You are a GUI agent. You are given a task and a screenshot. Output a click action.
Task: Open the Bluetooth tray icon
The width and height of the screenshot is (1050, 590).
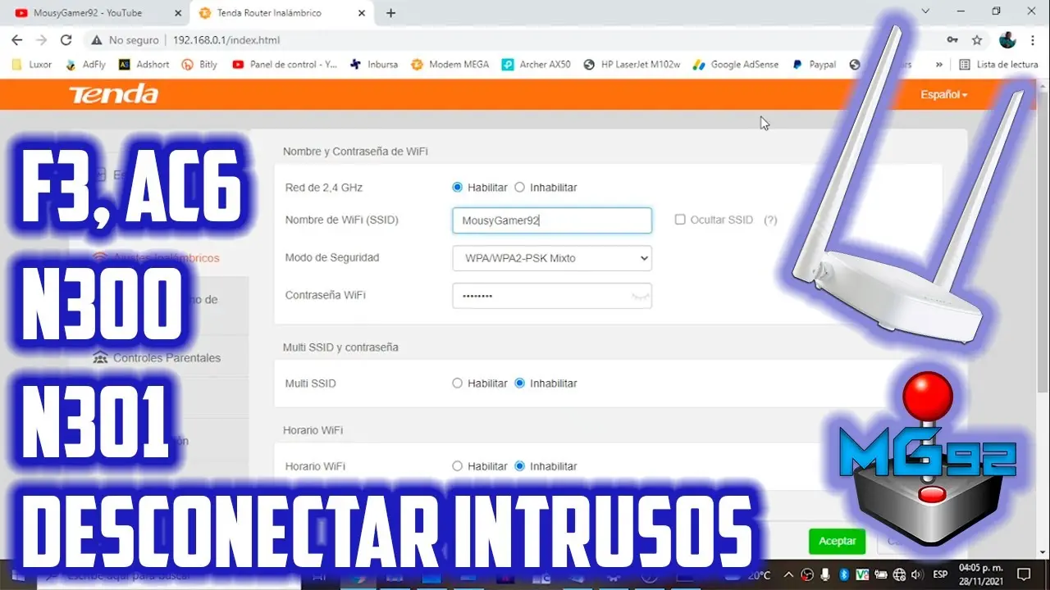click(844, 575)
